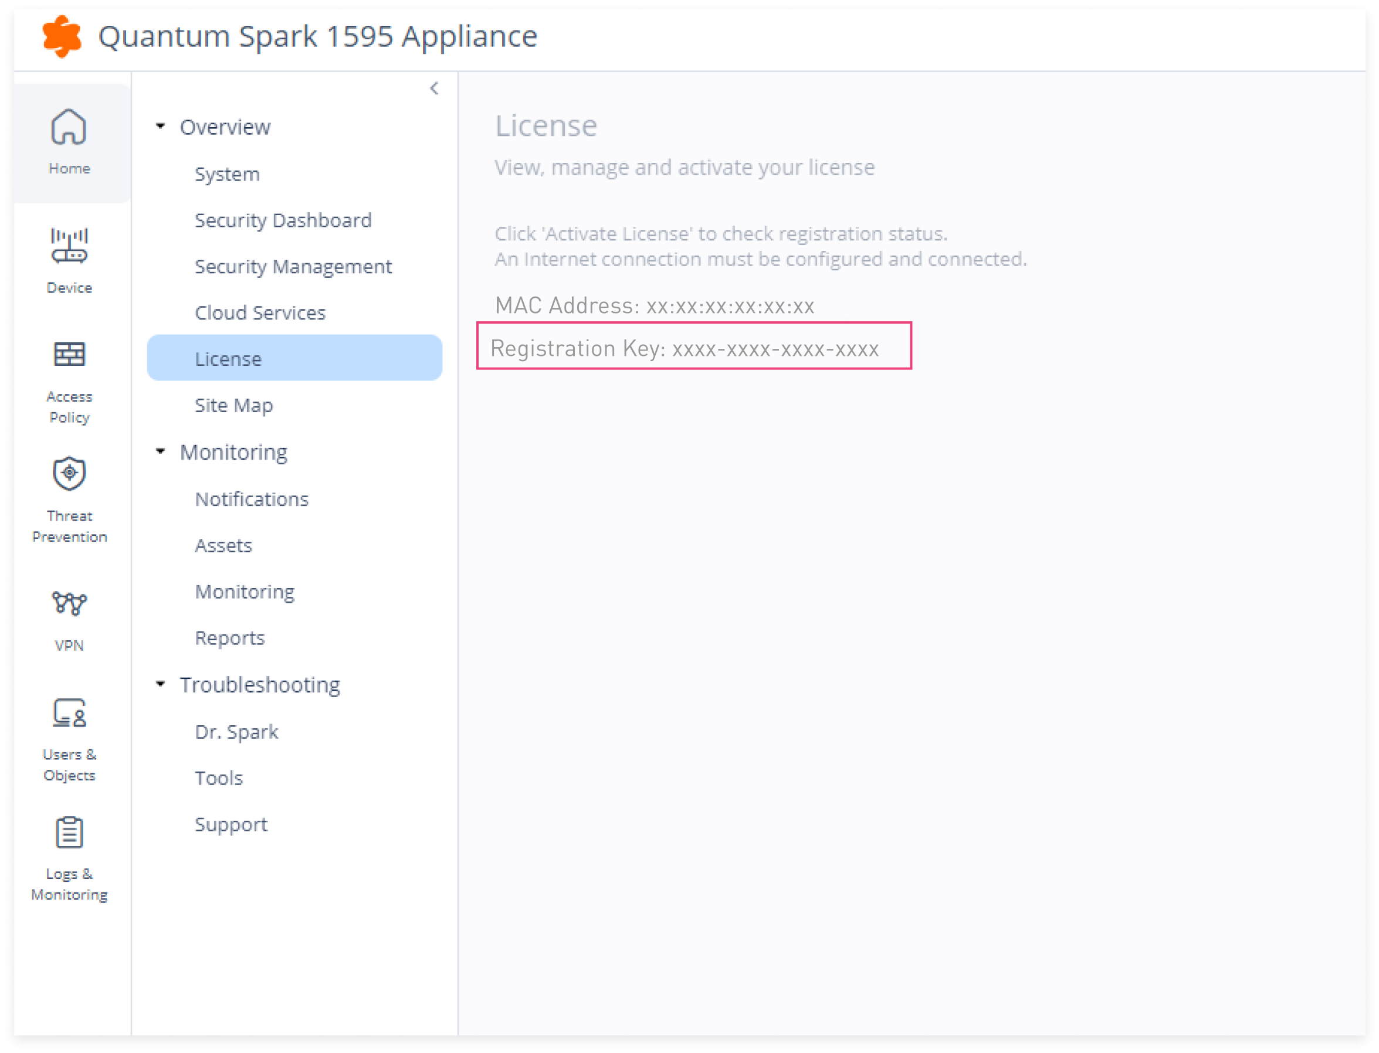The width and height of the screenshot is (1379, 1053).
Task: Open the Threat Prevention shield icon
Action: tap(69, 474)
